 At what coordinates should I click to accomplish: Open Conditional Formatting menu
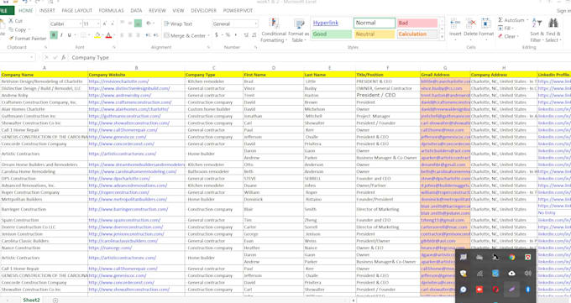(274, 31)
